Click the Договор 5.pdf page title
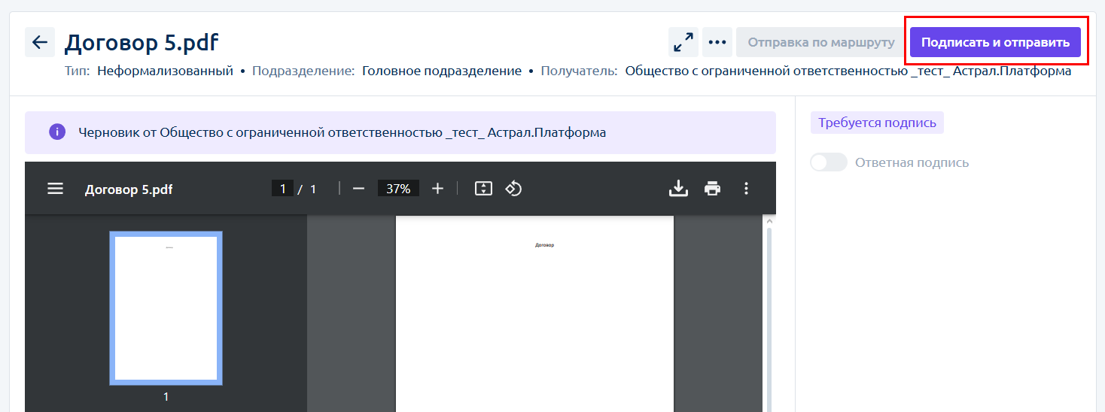The width and height of the screenshot is (1105, 412). 141,42
